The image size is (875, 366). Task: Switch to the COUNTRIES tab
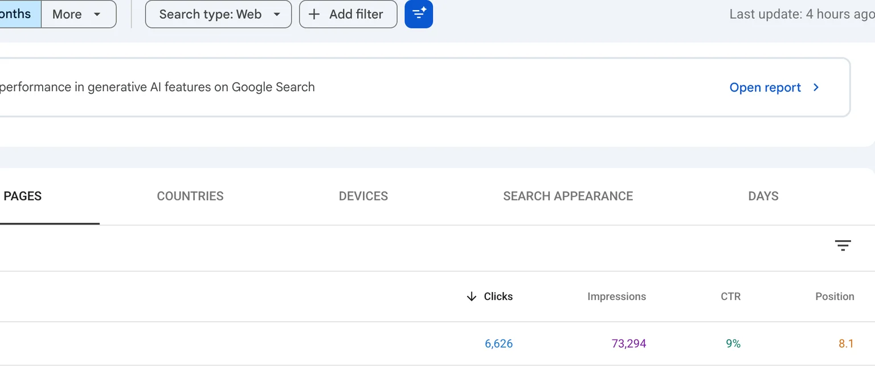tap(190, 196)
